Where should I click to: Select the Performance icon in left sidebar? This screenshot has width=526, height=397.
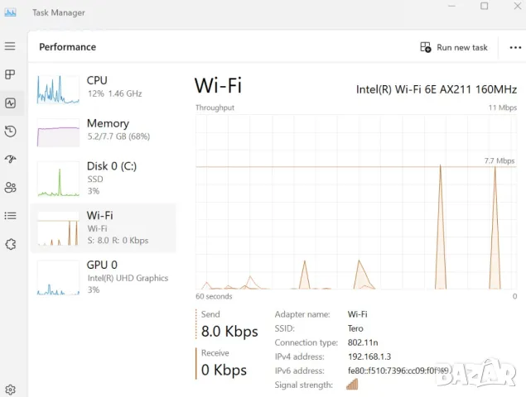coord(10,103)
